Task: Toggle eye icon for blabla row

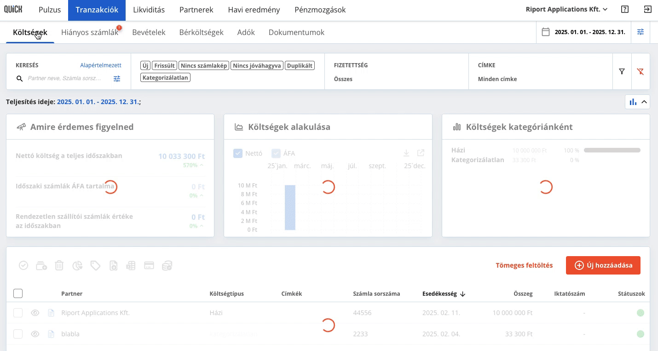Action: pyautogui.click(x=35, y=334)
